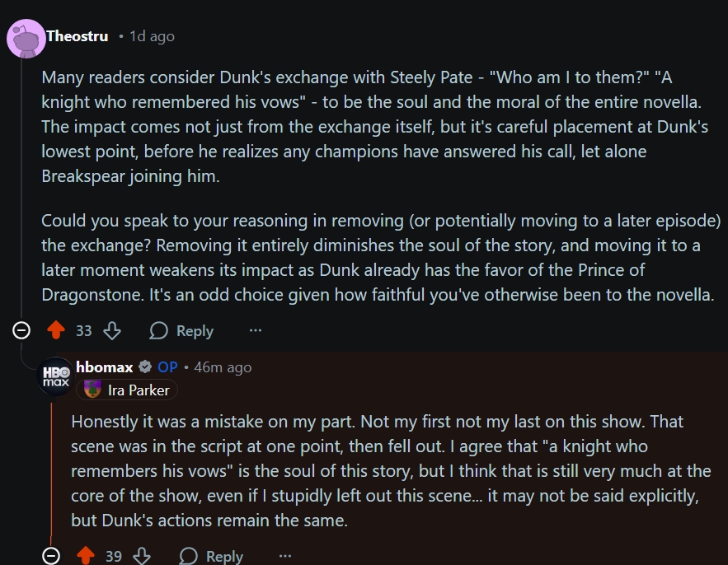Click the flair emblem beside Ira Parker
728x565 pixels.
click(x=93, y=390)
